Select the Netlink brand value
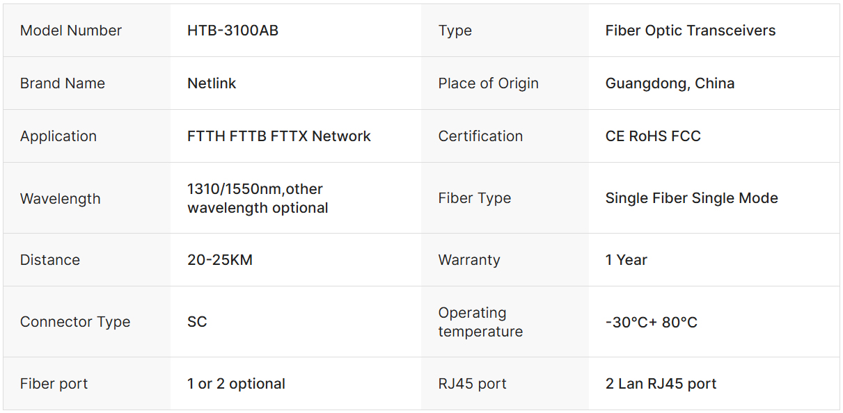 click(x=212, y=83)
